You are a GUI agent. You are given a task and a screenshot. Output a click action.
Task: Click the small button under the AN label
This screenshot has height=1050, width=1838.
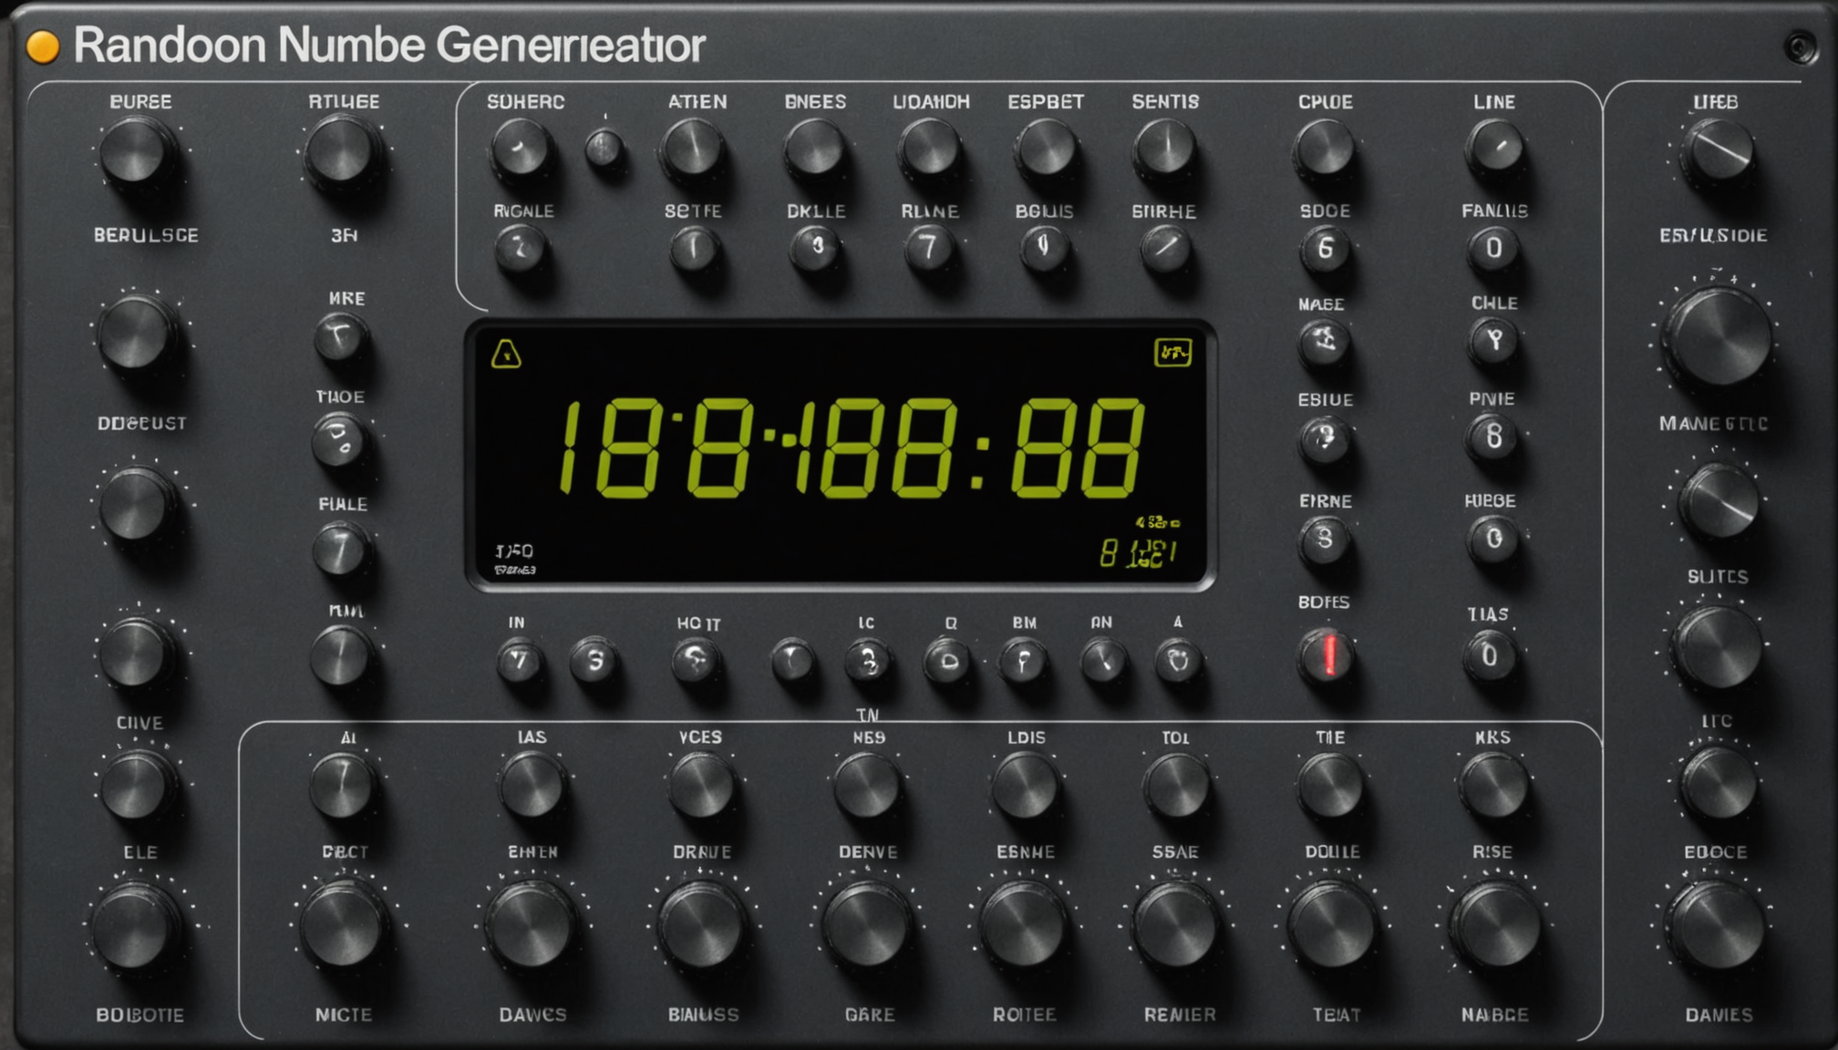1103,660
